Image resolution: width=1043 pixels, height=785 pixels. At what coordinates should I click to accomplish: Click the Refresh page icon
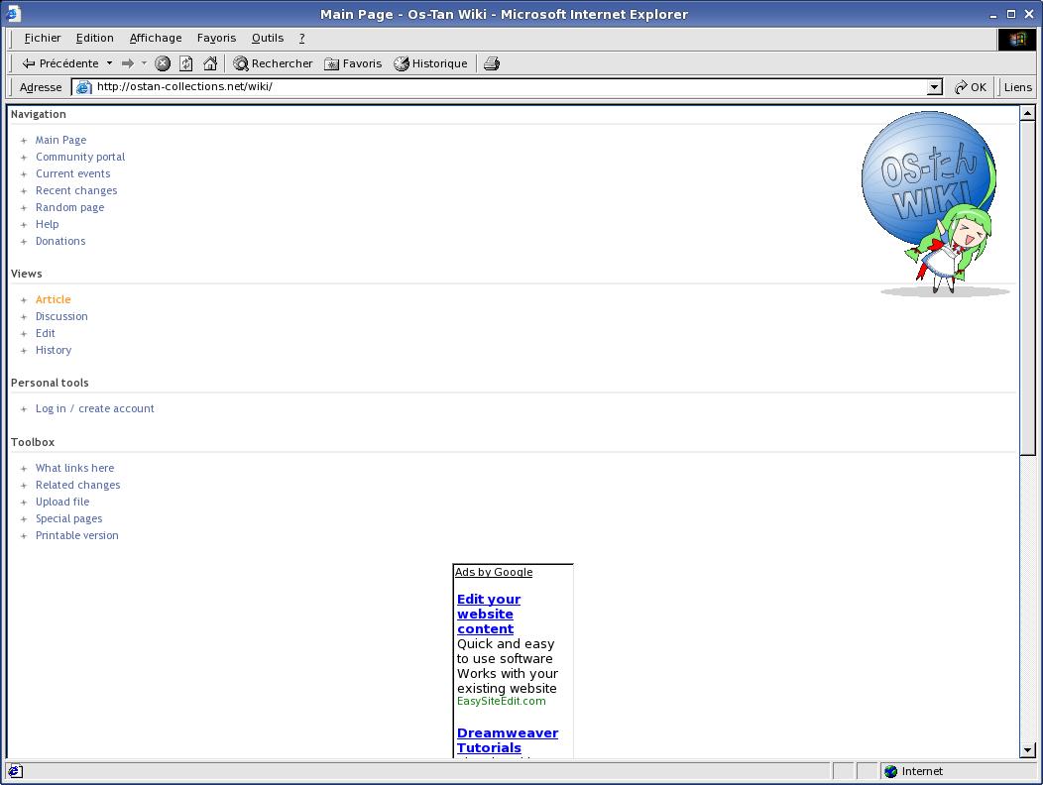coord(186,63)
